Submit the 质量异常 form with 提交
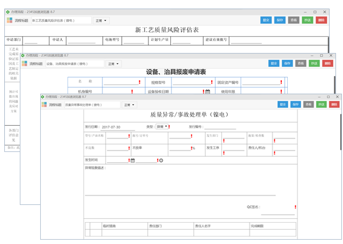Viewport: 343px width, 244px height. 283,104
